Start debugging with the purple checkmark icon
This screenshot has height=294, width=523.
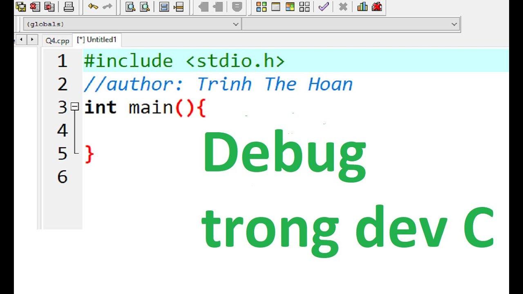click(324, 7)
